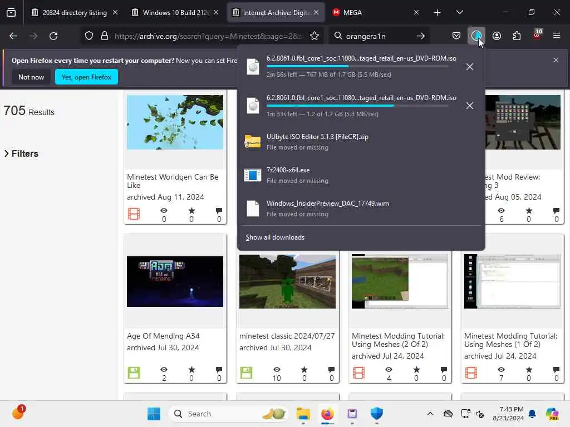Click Show all downloads
Image resolution: width=570 pixels, height=427 pixels.
(x=275, y=237)
